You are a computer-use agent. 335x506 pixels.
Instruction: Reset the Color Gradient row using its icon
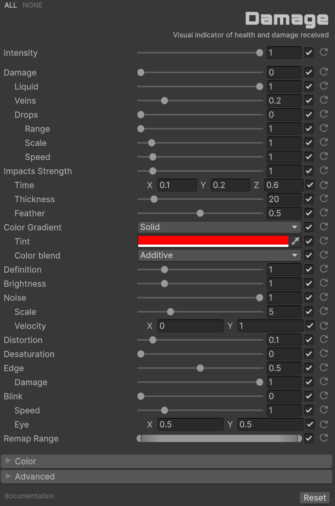(324, 227)
